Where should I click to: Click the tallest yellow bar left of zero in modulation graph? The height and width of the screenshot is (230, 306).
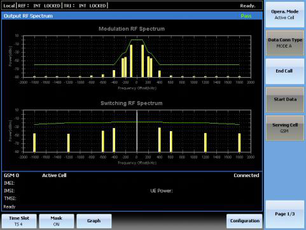pos(131,61)
